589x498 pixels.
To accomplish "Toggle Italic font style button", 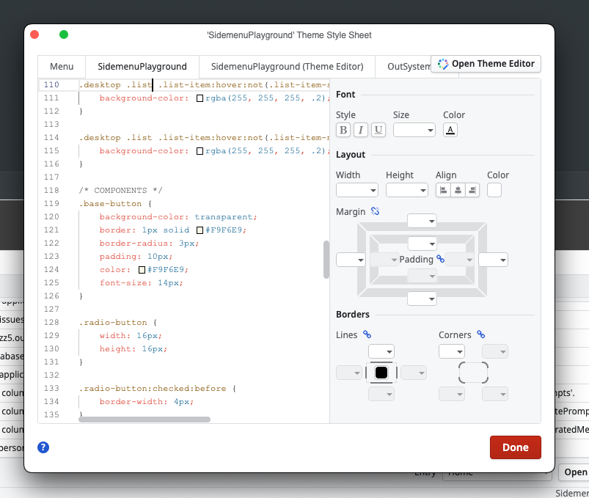I will [x=361, y=131].
